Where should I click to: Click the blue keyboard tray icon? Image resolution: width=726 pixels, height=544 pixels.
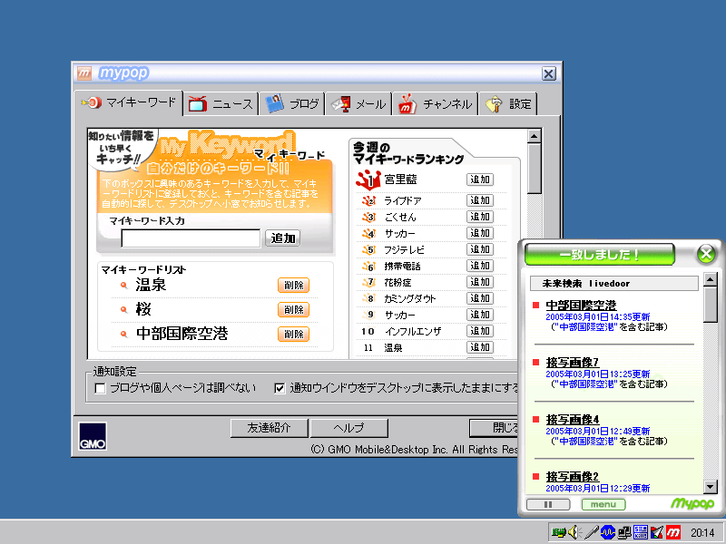641,533
